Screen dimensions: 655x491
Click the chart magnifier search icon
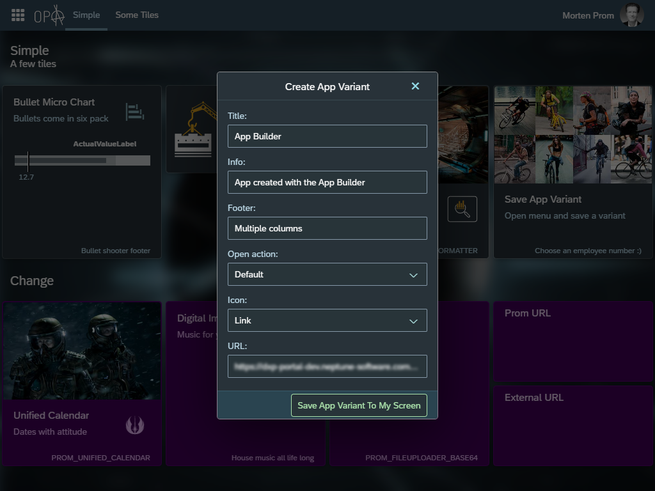tap(462, 209)
